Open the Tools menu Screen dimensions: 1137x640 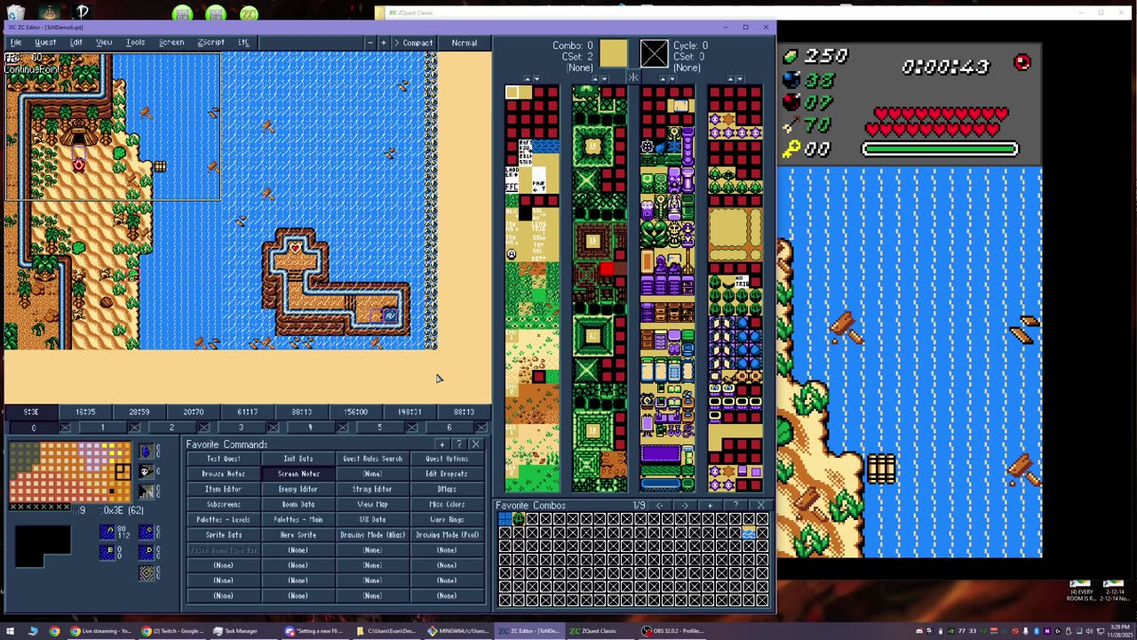pos(135,43)
